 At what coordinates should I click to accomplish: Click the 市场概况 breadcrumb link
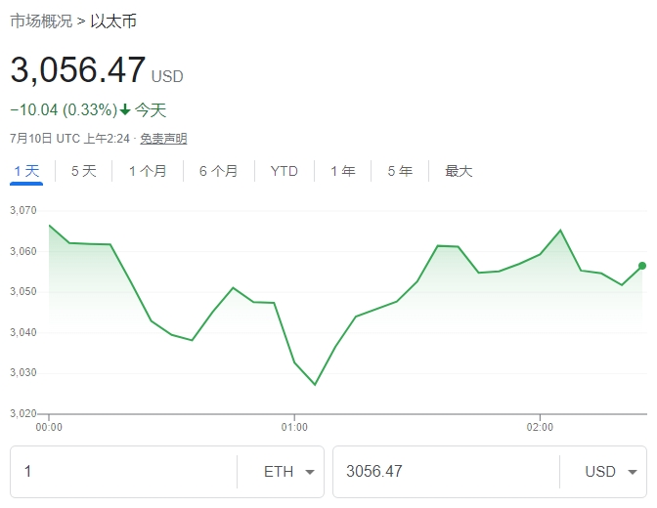(x=40, y=21)
